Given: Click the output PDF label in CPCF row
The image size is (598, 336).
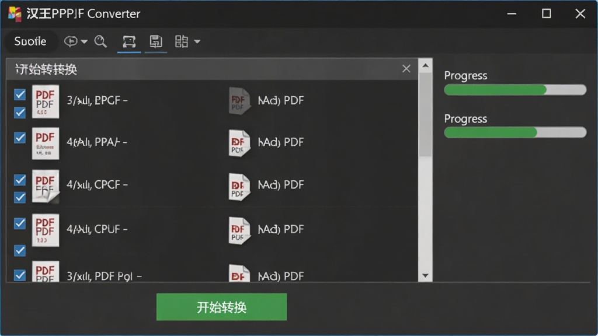Looking at the screenshot, I should 281,185.
